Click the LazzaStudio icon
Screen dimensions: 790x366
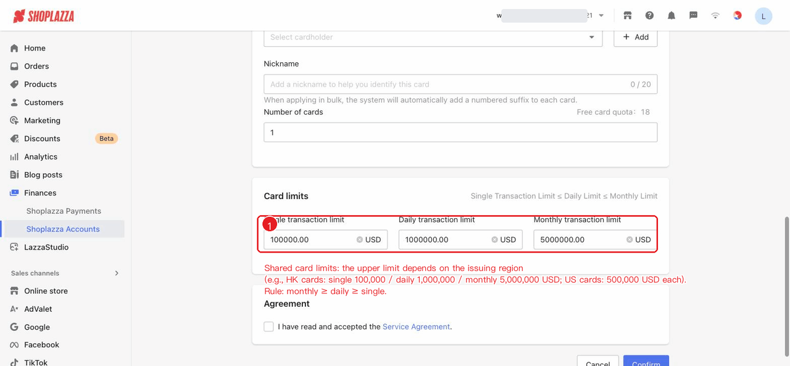[14, 247]
